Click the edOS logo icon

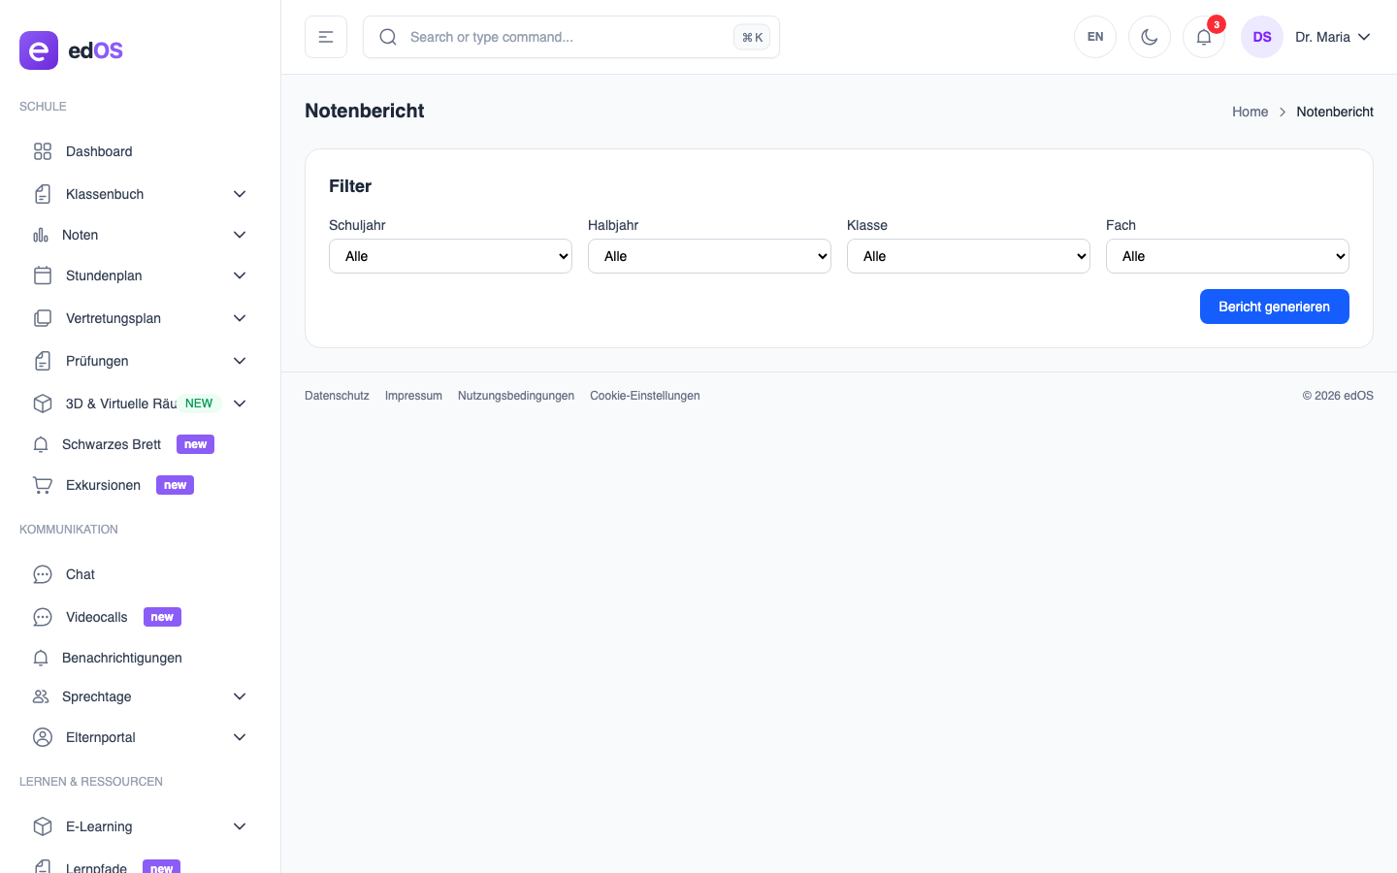pyautogui.click(x=39, y=50)
